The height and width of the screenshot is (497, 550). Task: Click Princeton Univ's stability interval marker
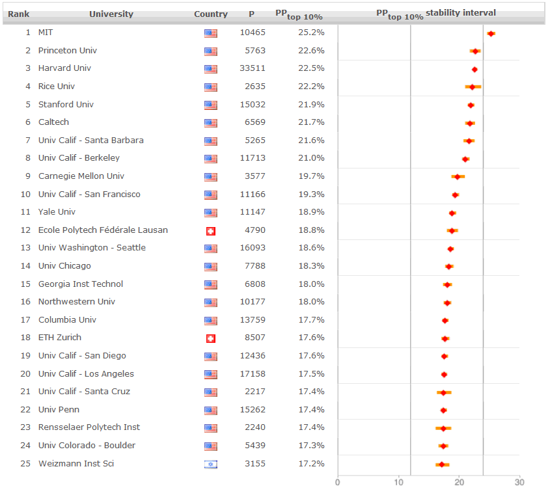pyautogui.click(x=475, y=51)
